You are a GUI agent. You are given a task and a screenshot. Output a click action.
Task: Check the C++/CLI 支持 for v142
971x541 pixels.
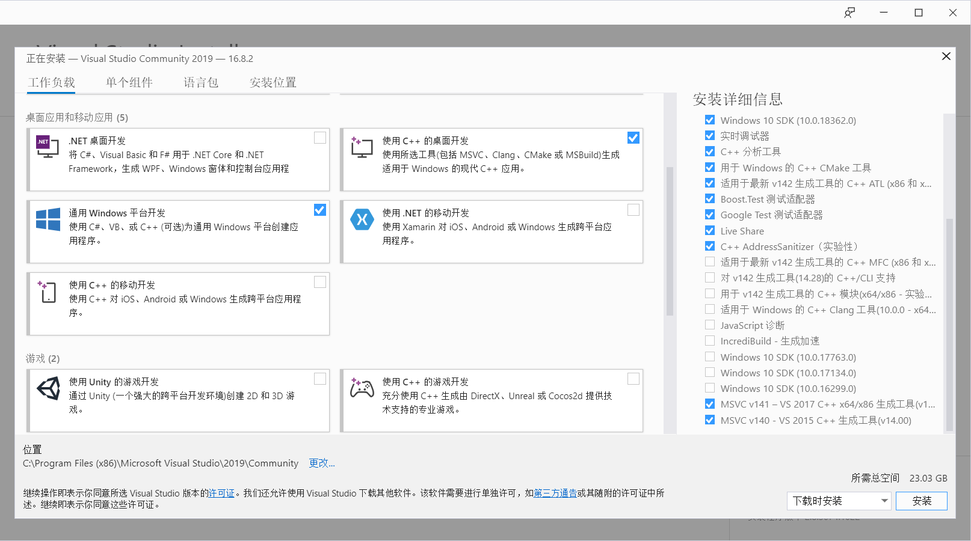click(x=710, y=277)
